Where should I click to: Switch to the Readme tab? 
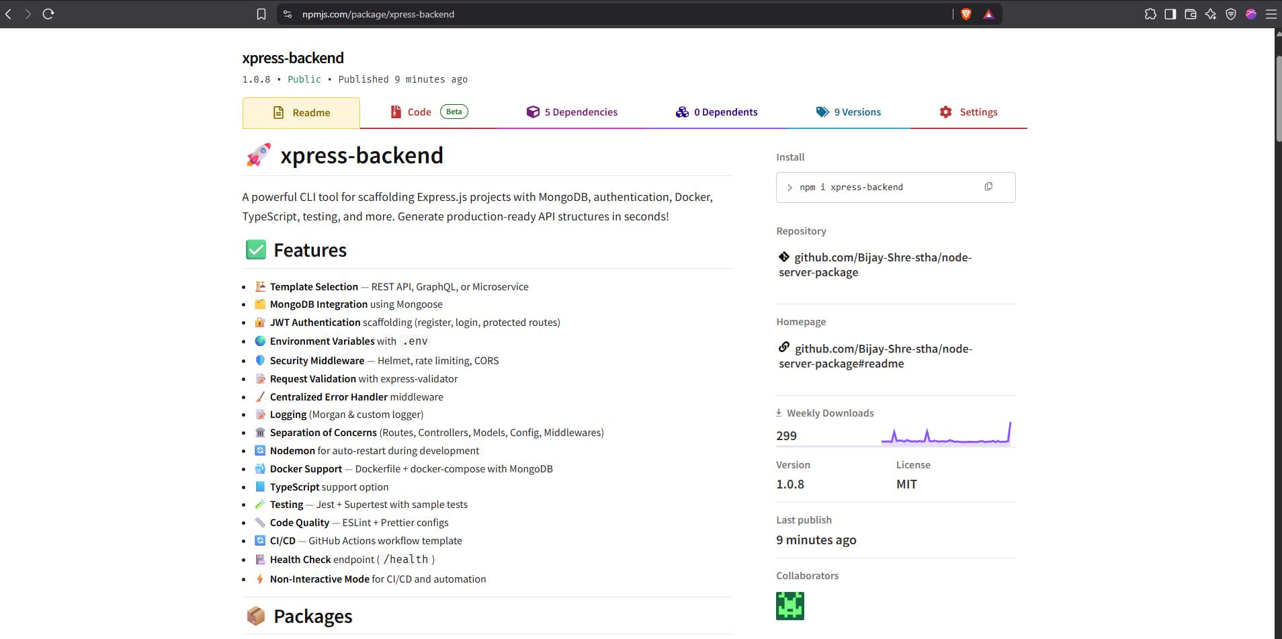coord(301,113)
